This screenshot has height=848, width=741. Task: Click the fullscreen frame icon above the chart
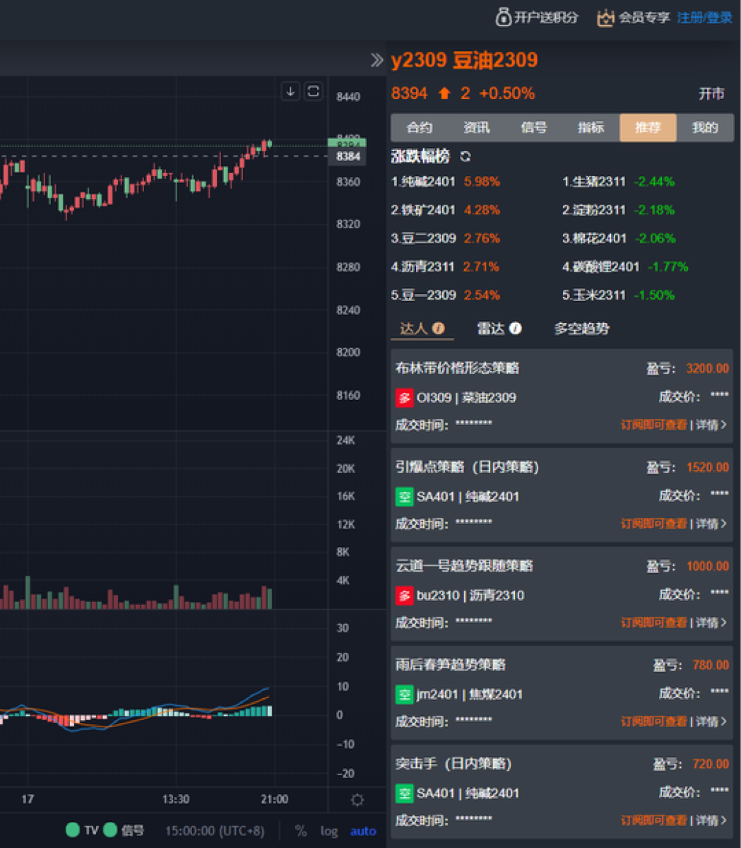tap(313, 91)
